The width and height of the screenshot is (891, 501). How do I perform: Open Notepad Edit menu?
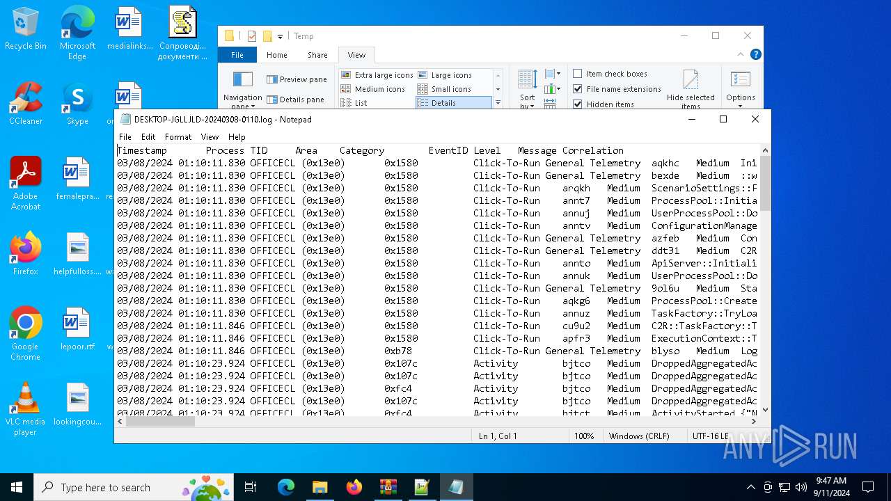pos(148,137)
